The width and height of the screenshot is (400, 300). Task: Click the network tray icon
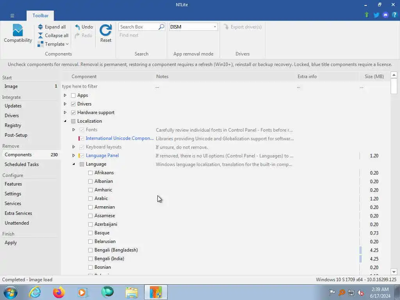(351, 292)
